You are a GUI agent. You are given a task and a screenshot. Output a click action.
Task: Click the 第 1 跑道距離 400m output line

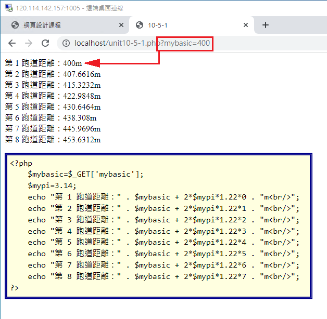pos(44,63)
